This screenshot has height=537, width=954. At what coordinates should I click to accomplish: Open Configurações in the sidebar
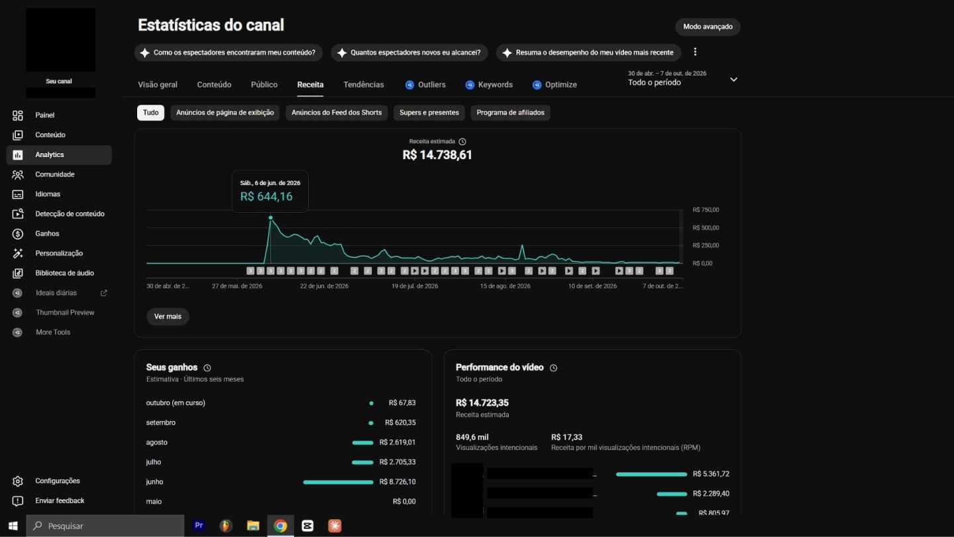click(58, 481)
